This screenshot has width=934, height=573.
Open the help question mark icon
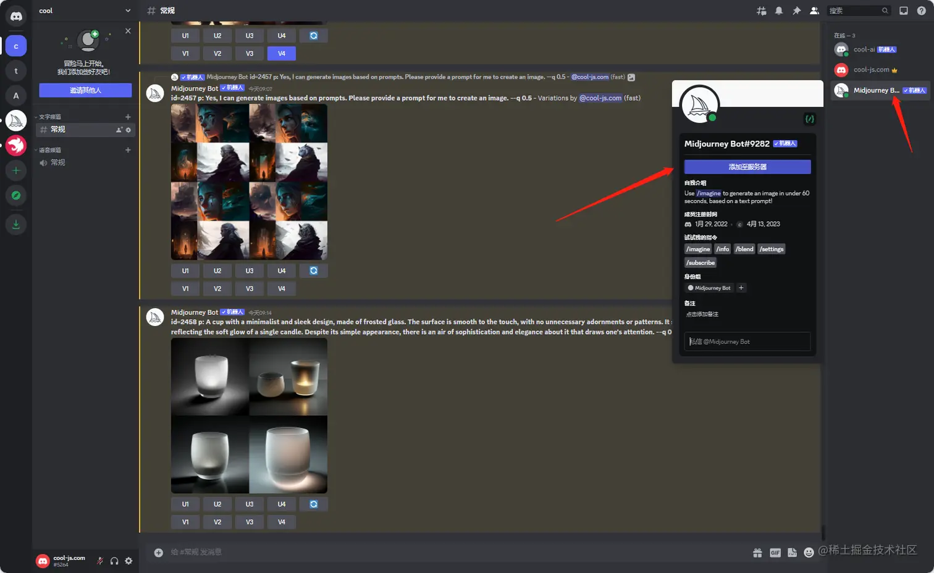(x=922, y=10)
